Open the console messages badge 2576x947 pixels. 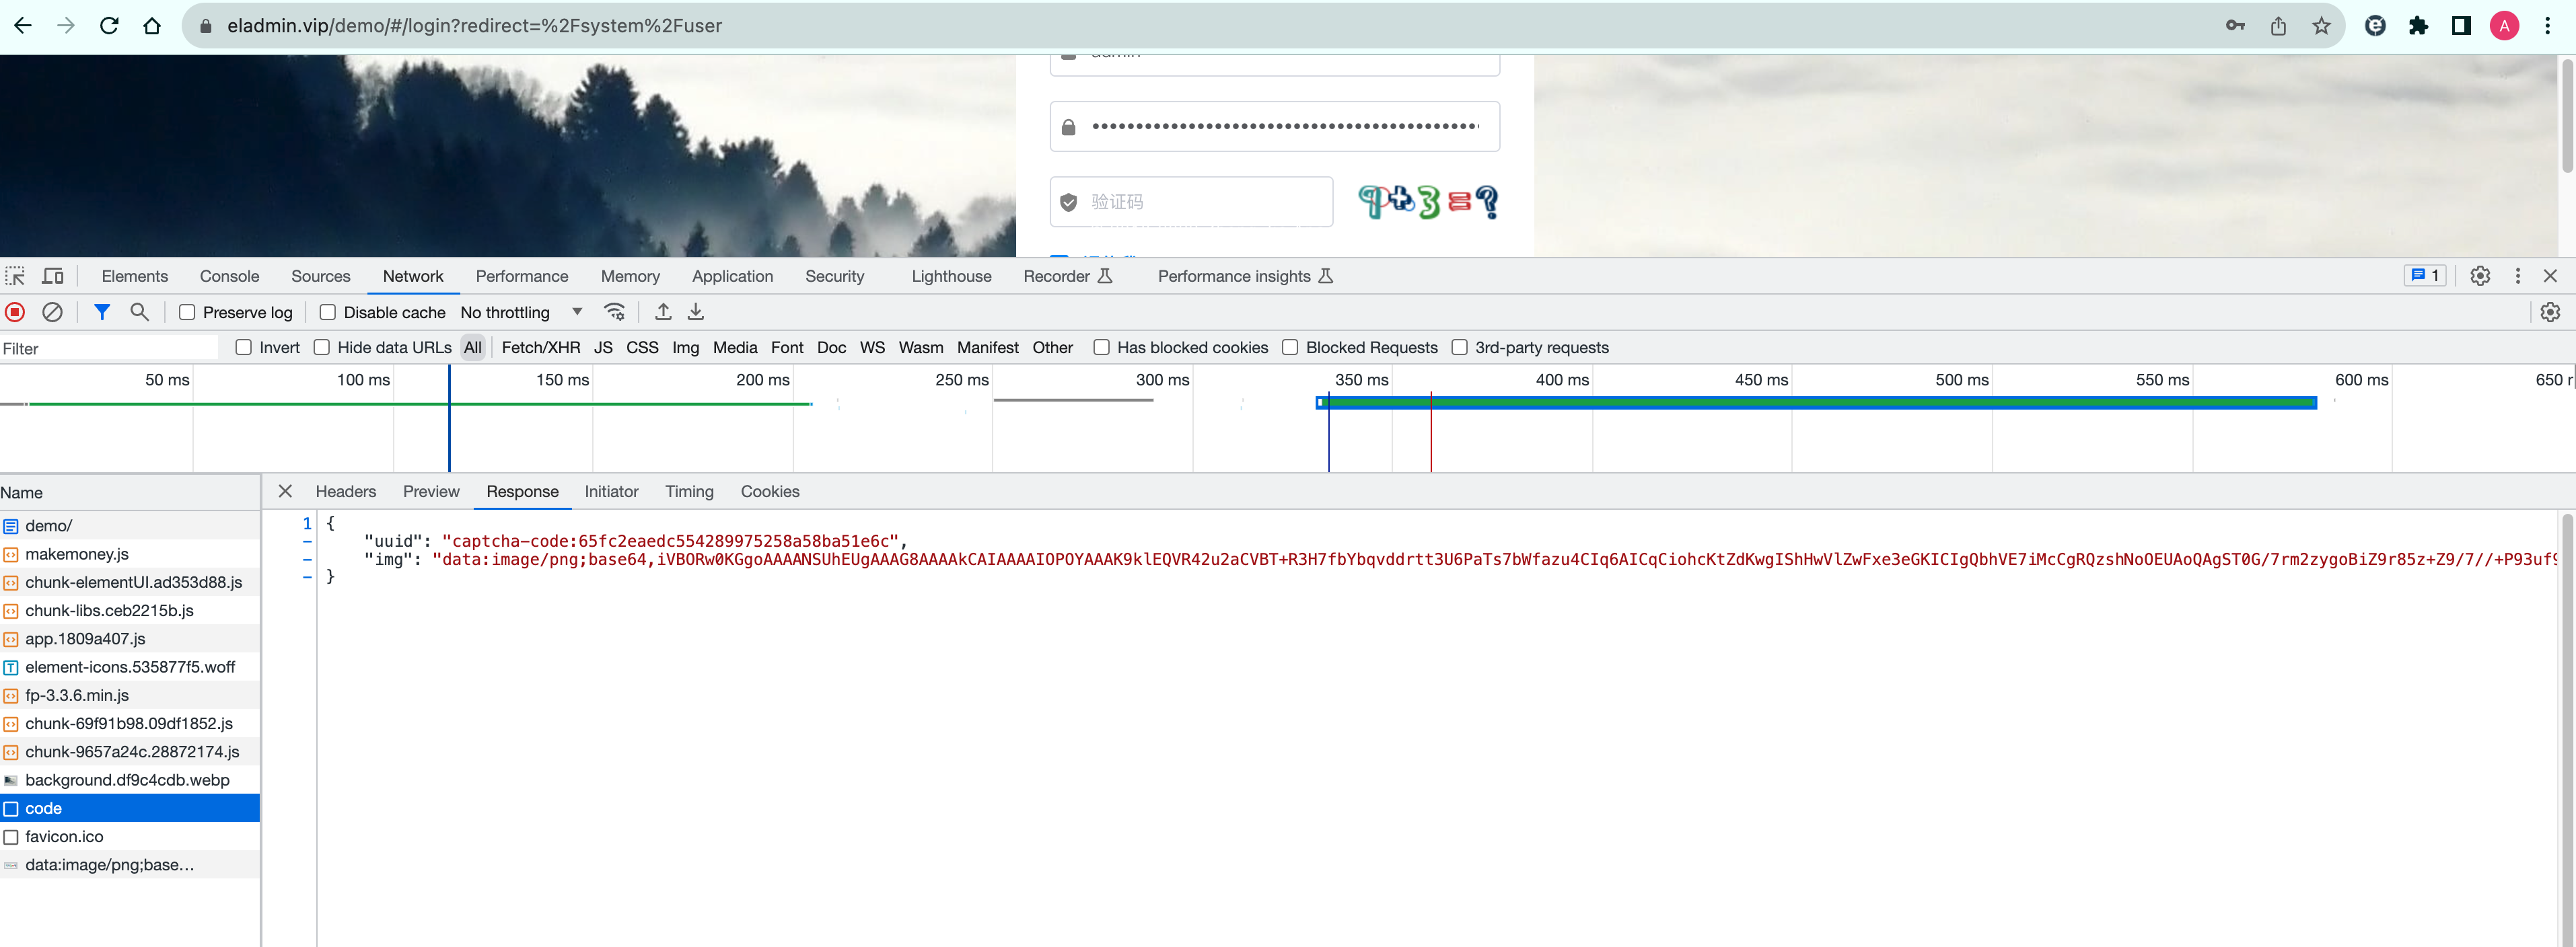[2425, 276]
